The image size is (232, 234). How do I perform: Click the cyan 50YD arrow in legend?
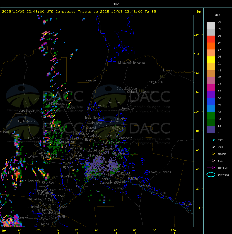click(211, 140)
